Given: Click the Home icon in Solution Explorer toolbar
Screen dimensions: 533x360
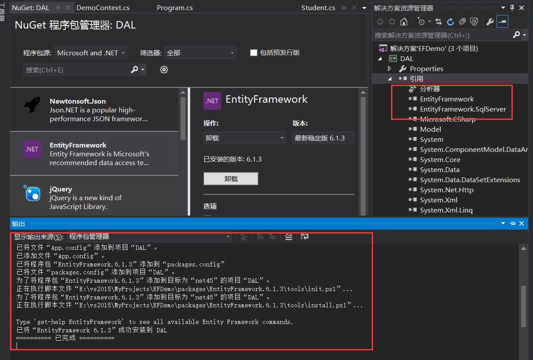Looking at the screenshot, I should pyautogui.click(x=404, y=22).
